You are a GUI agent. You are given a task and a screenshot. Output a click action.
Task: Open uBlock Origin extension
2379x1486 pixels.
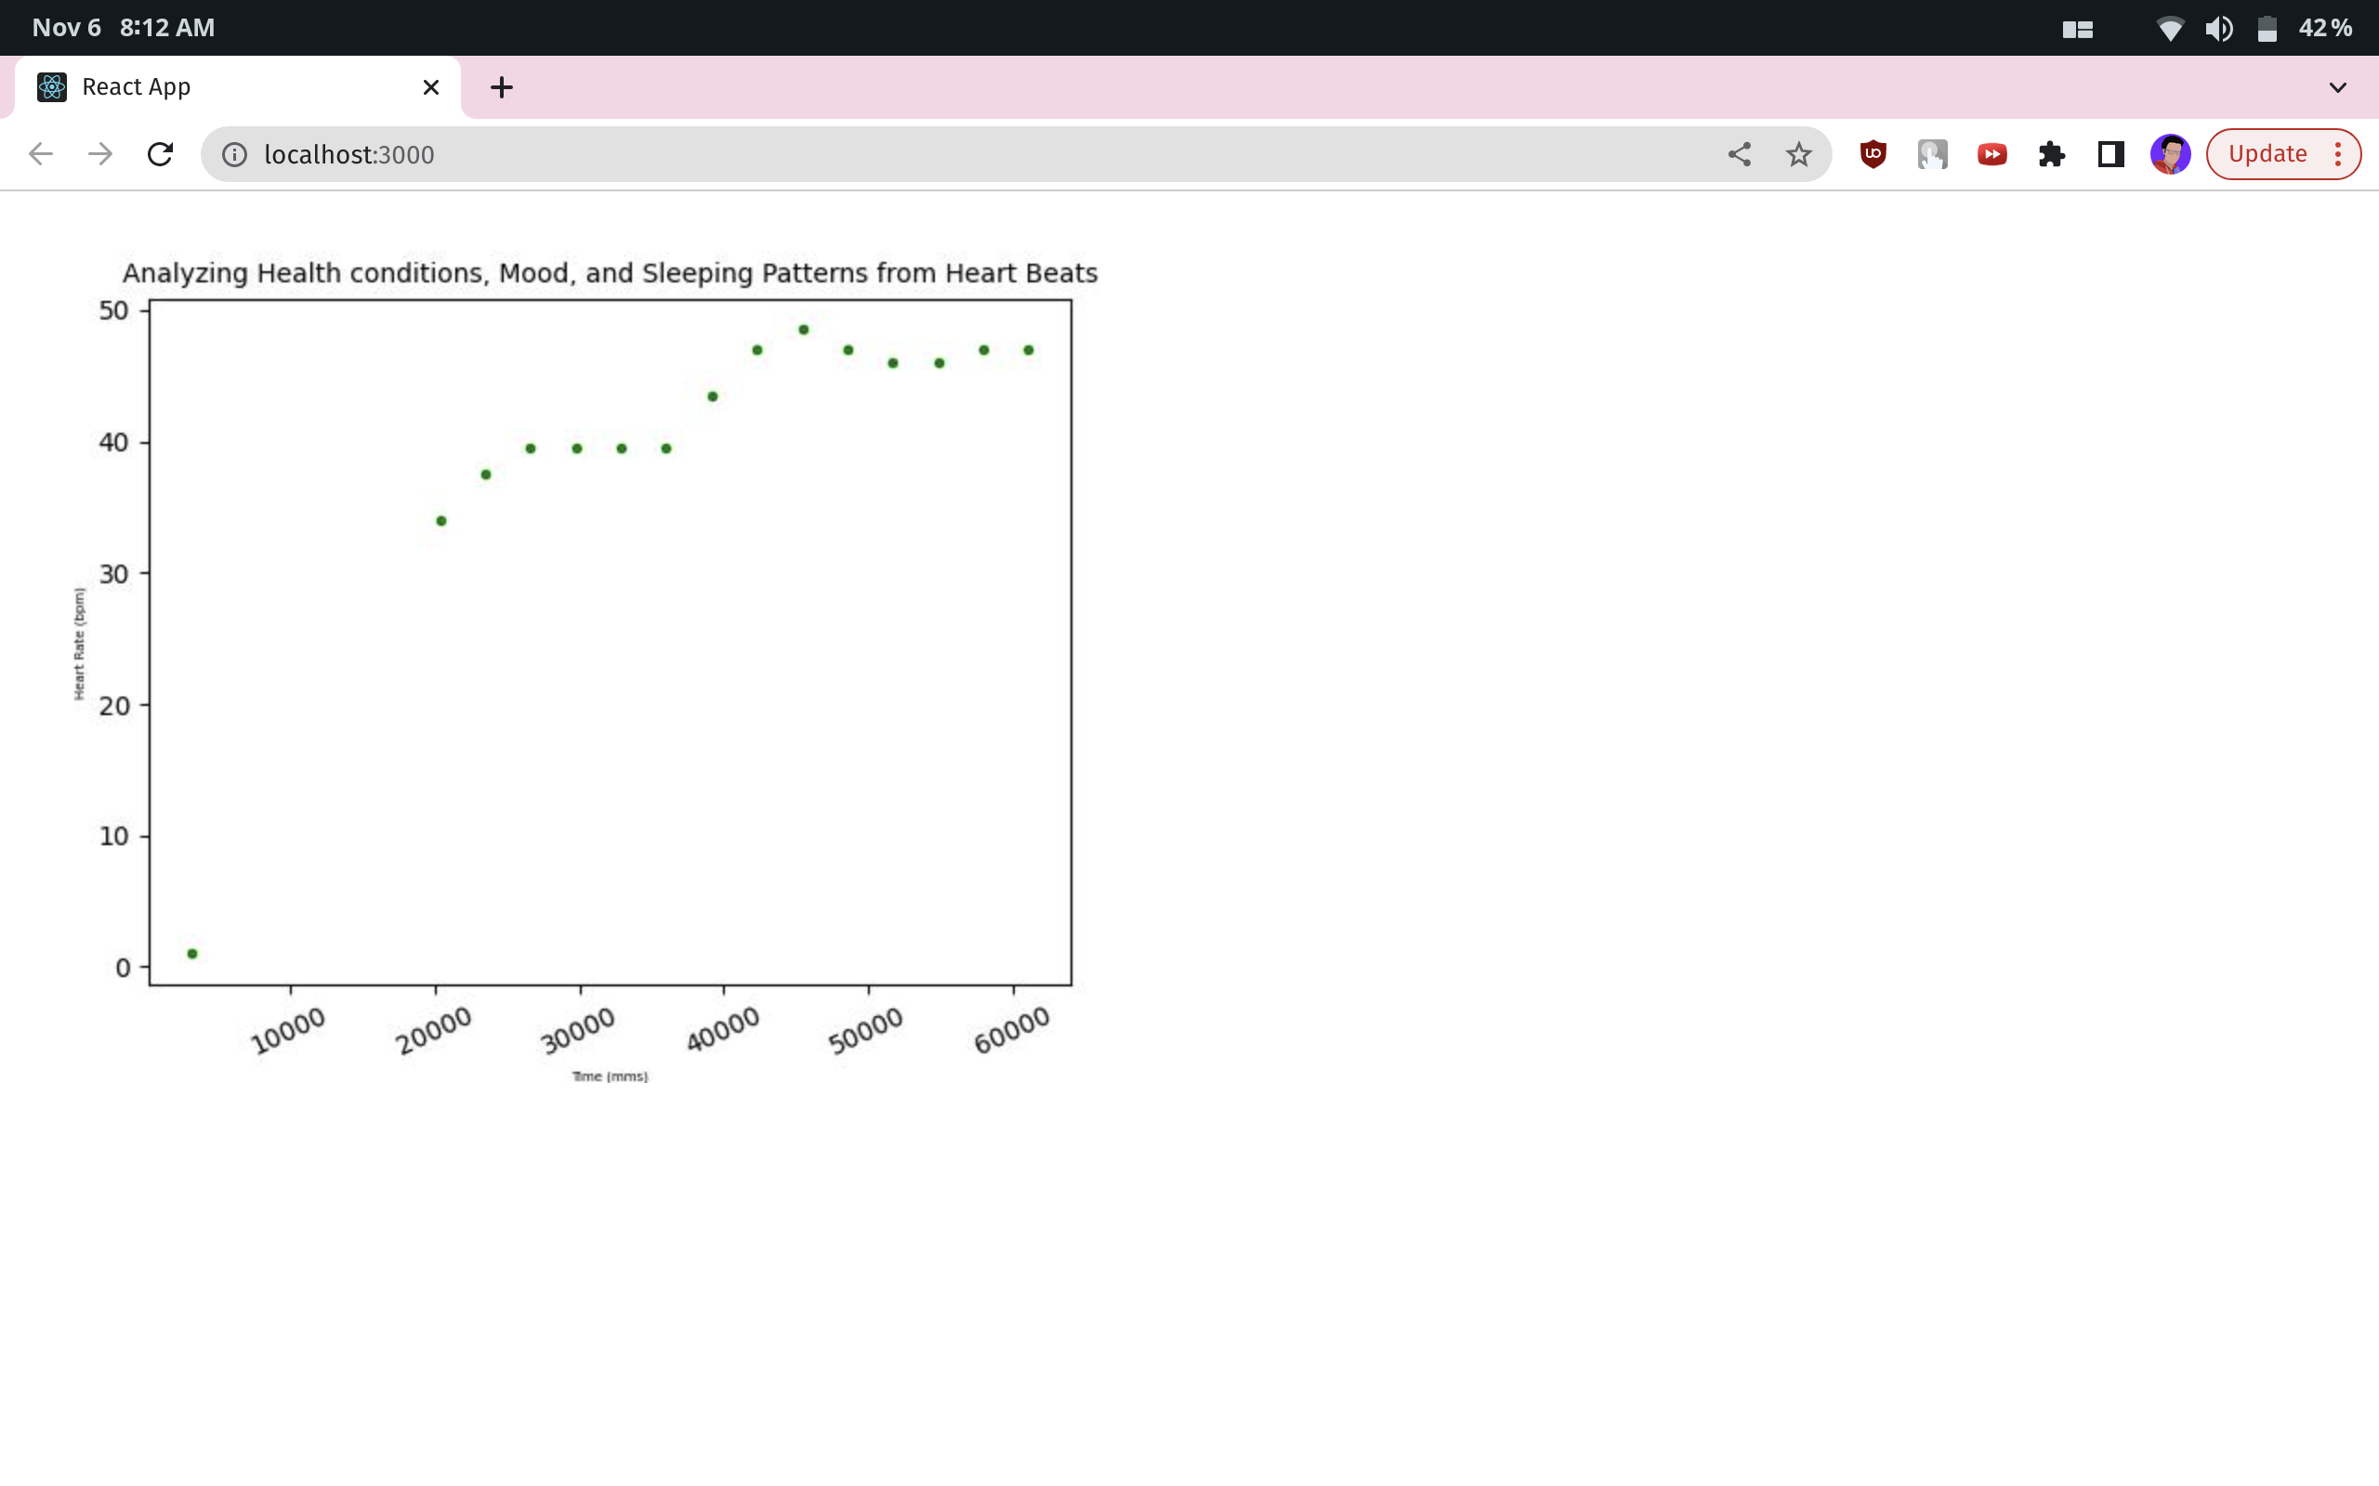click(x=1873, y=154)
